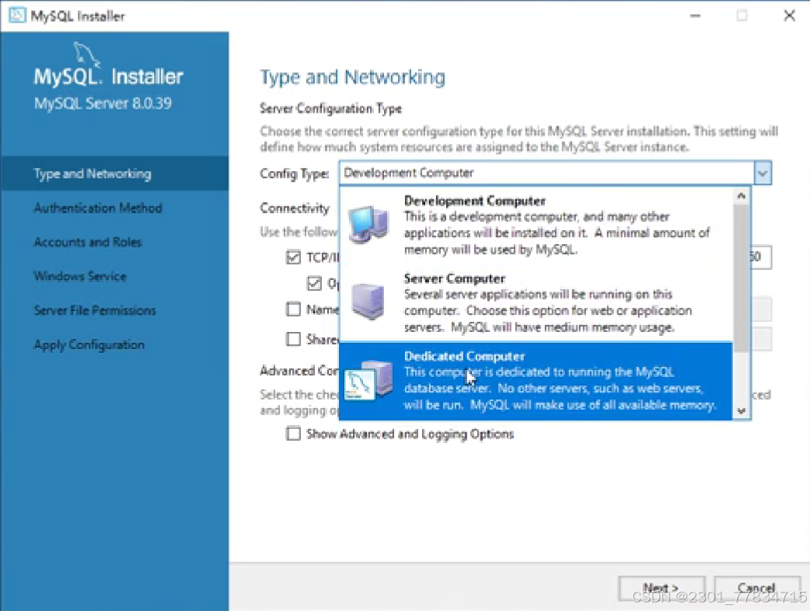Click the Server Computer tower icon
The width and height of the screenshot is (810, 611).
[368, 302]
